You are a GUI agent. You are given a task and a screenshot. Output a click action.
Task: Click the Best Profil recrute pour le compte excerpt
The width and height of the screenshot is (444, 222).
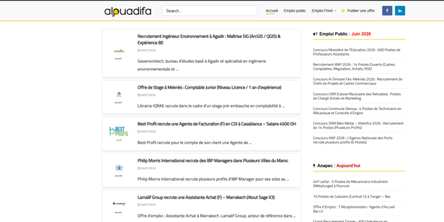pyautogui.click(x=195, y=143)
